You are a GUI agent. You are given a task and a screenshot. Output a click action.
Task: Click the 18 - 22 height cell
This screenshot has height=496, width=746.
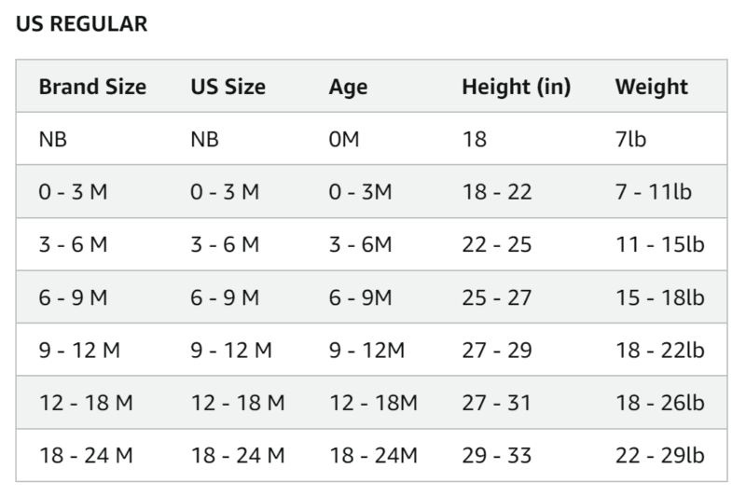(497, 192)
